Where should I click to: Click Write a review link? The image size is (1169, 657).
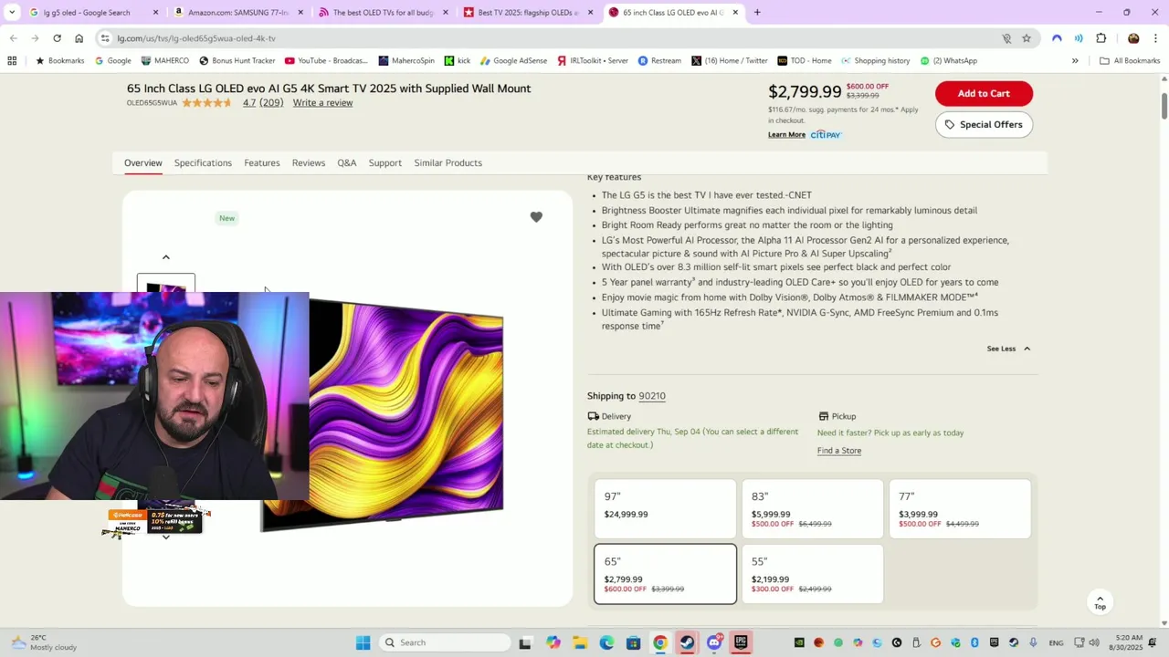pyautogui.click(x=322, y=102)
